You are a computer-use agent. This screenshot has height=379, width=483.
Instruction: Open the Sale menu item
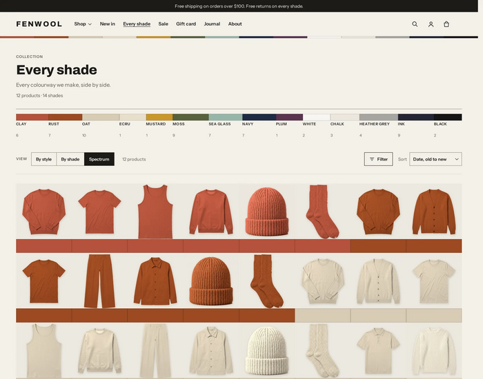164,24
